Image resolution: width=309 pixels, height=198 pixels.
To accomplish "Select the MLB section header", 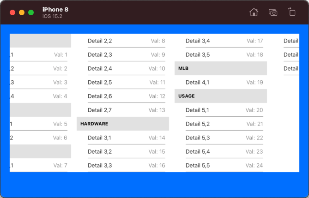I will [x=221, y=68].
